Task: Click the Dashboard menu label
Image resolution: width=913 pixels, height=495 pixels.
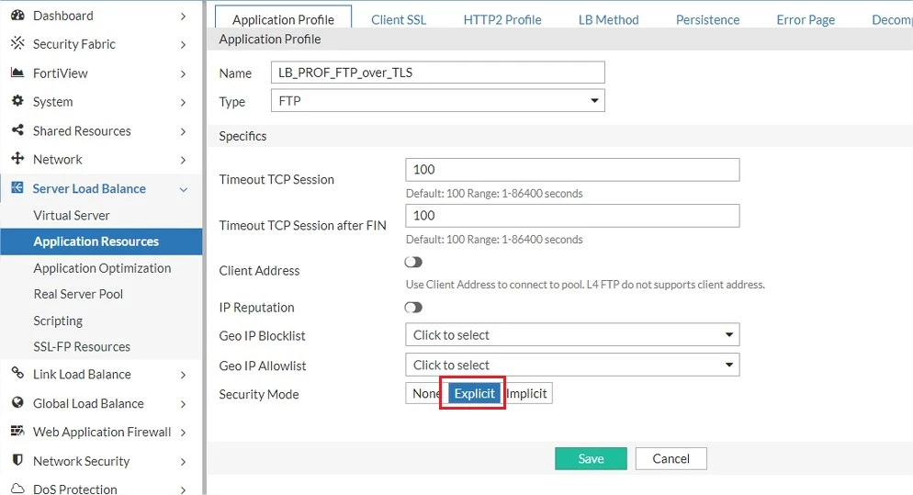Action: point(62,16)
